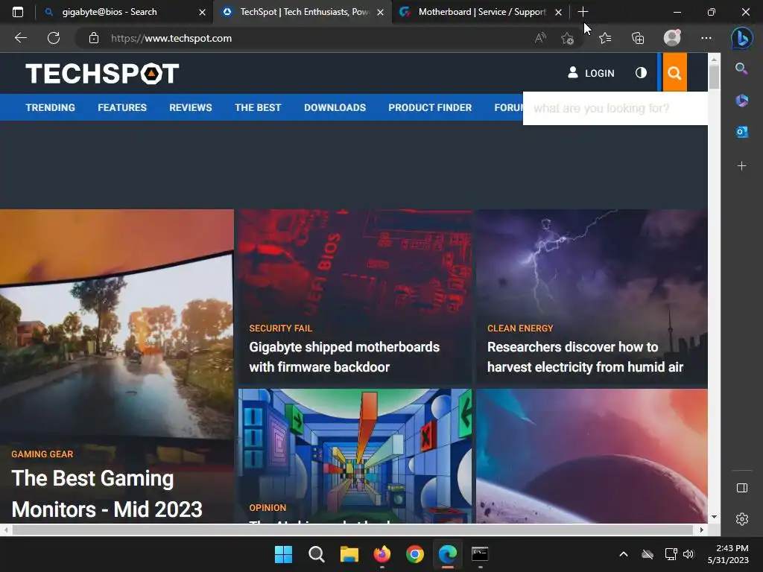Close the Motherboard Service Support tab

[x=559, y=12]
